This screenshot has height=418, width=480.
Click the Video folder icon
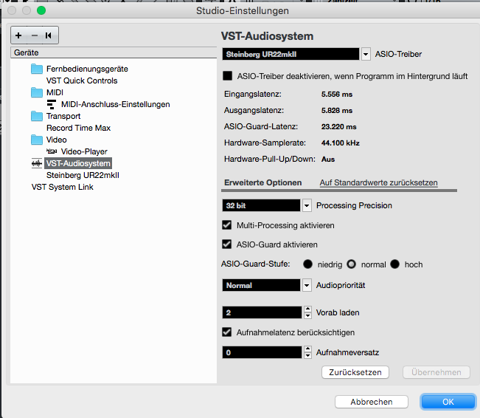point(37,140)
